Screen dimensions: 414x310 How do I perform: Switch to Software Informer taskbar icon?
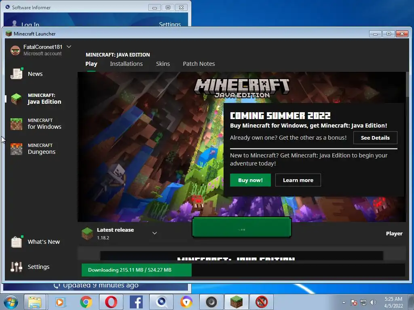(161, 302)
